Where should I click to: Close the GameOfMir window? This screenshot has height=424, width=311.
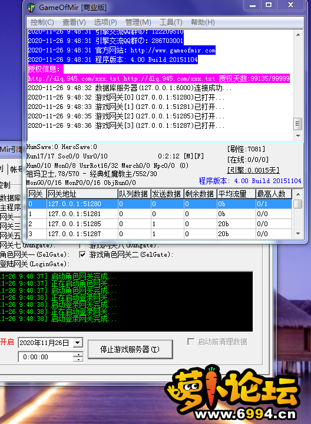pos(291,5)
